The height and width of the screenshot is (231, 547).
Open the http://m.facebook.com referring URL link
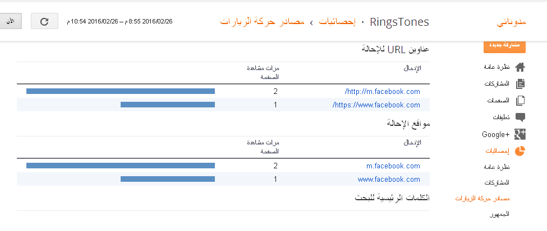pos(383,91)
